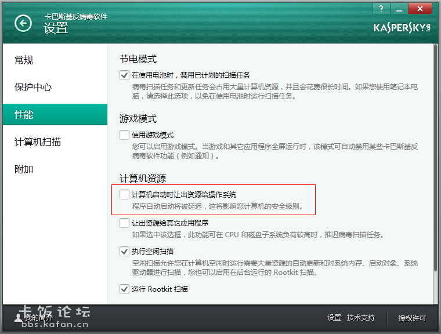Click the profile person icon in footer
This screenshot has width=441, height=334.
[x=19, y=318]
